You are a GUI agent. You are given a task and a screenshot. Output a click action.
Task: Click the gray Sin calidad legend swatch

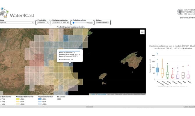click(x=59, y=99)
